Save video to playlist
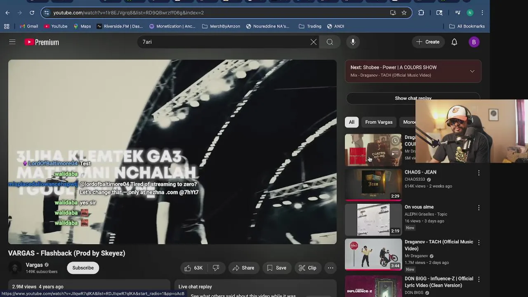 pyautogui.click(x=276, y=268)
